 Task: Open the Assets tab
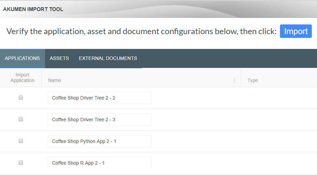59,58
